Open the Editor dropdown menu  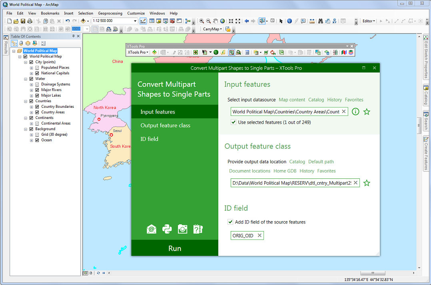click(x=369, y=21)
